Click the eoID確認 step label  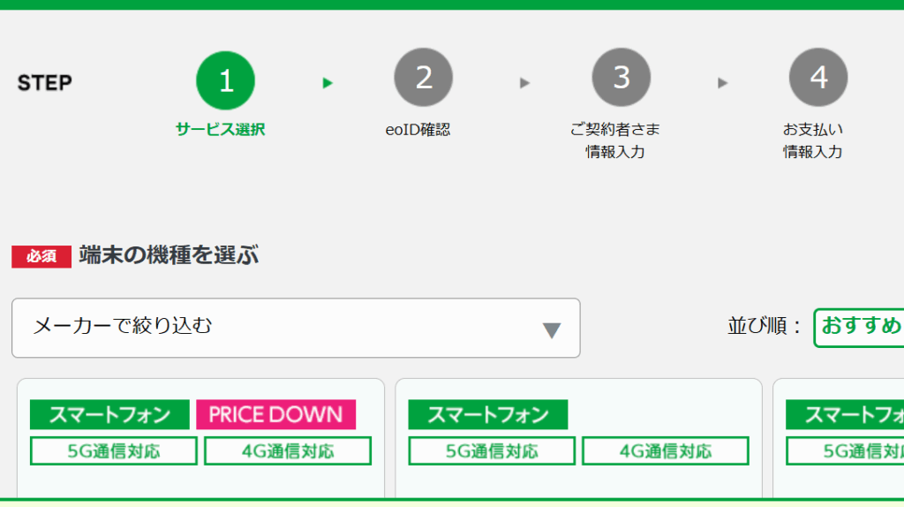[418, 129]
